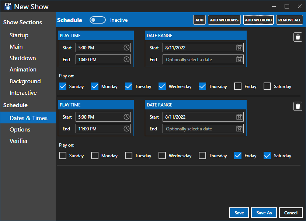The height and width of the screenshot is (221, 306).
Task: Check Tuesday in the second schedule
Action: pos(129,155)
